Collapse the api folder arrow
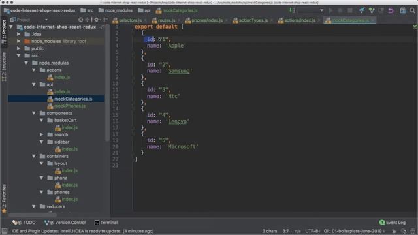418x235 pixels. [x=34, y=84]
